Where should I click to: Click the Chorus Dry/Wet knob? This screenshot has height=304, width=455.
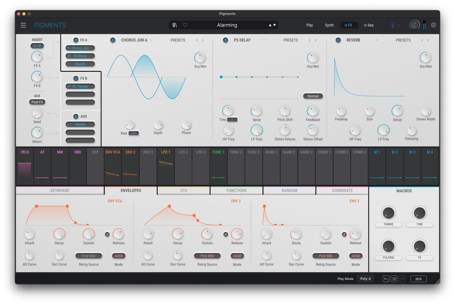coord(200,58)
